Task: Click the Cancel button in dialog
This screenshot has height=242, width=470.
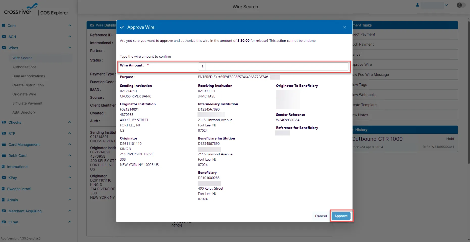Action: (x=321, y=216)
